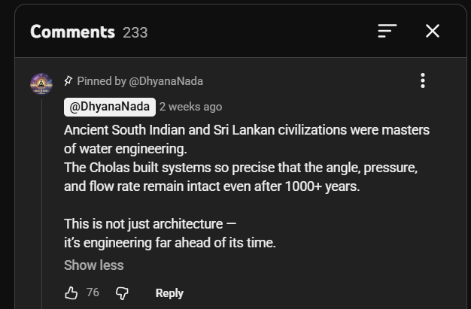
Task: Open the sort comments menu
Action: click(387, 31)
